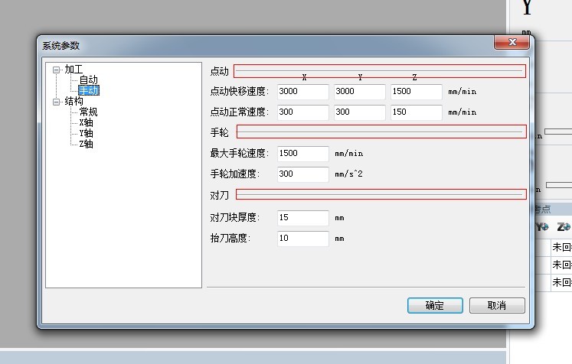Click the Y reference point icon in background window
The image size is (572, 364).
(542, 227)
